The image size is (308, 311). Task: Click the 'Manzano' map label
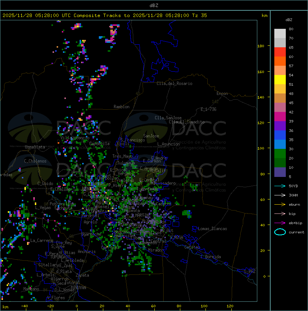tap(31, 289)
